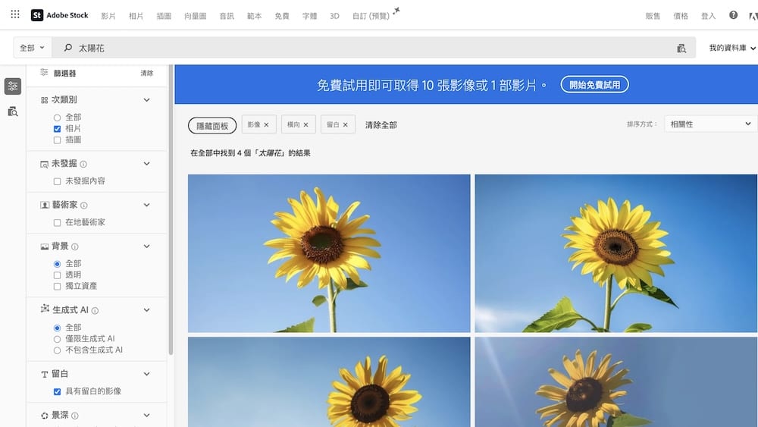The image size is (758, 427).
Task: Select 全部 radio under 次類別
Action: pos(57,118)
